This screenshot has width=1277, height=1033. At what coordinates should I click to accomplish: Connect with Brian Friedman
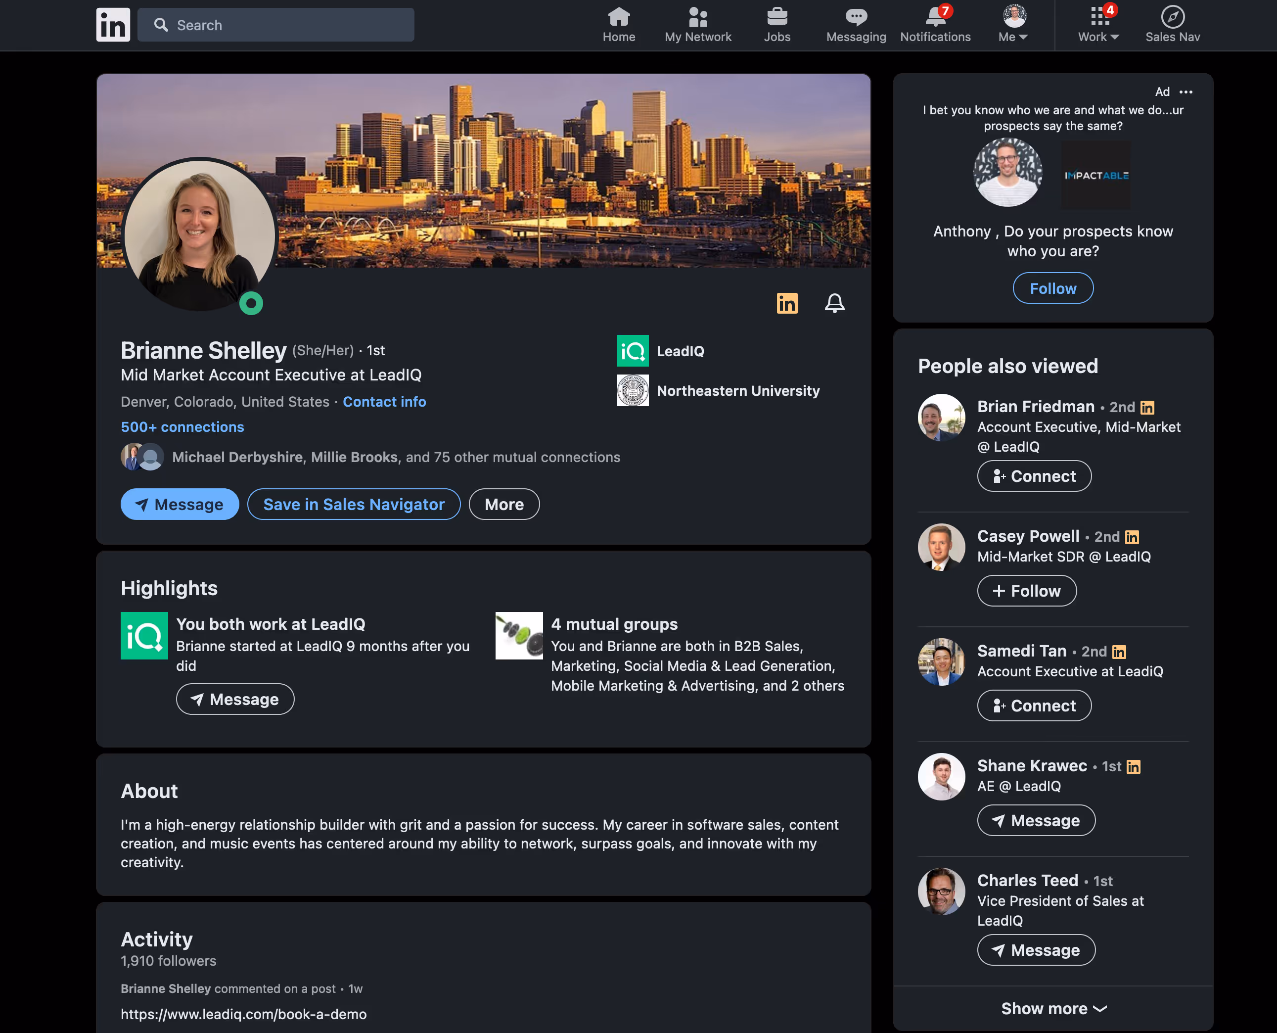point(1034,476)
